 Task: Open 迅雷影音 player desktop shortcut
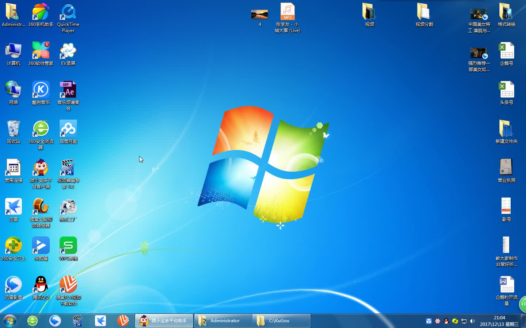point(14,288)
